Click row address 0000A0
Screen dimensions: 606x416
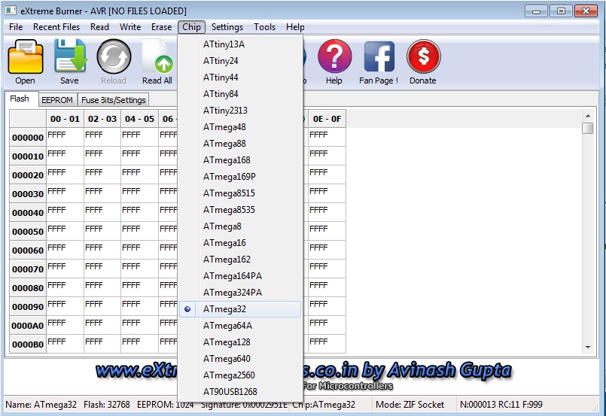tap(28, 326)
